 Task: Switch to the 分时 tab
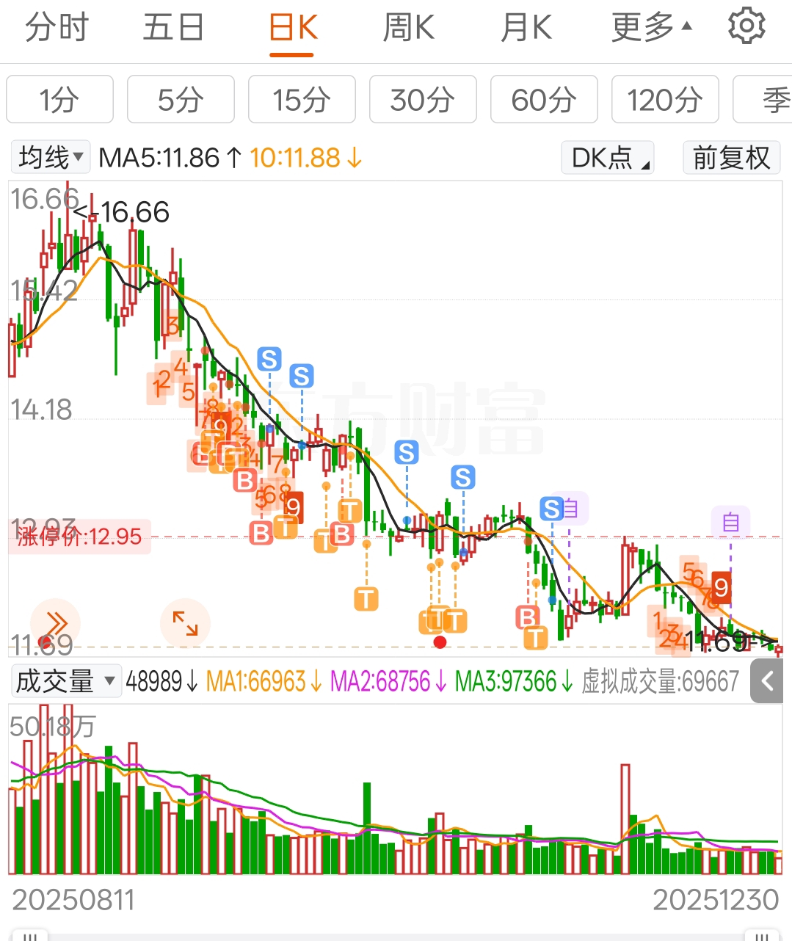(57, 28)
